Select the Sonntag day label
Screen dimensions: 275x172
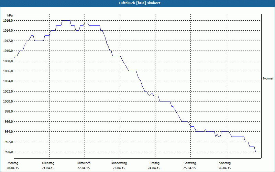[225, 163]
